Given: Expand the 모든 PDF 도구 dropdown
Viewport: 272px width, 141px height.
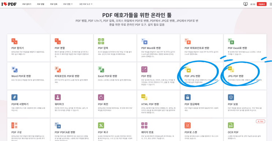Looking at the screenshot, I should click(x=86, y=4).
